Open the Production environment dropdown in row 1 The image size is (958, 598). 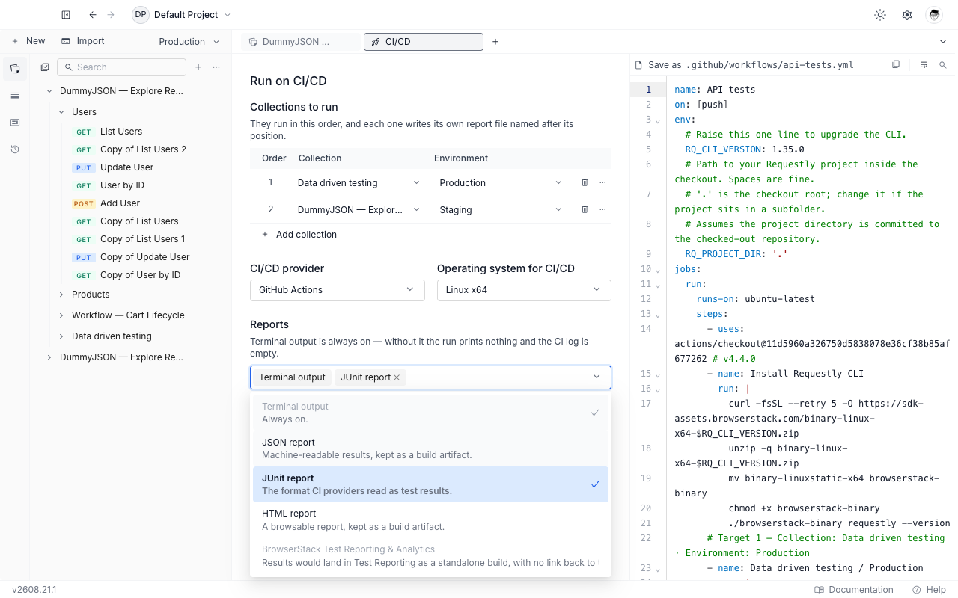[500, 182]
